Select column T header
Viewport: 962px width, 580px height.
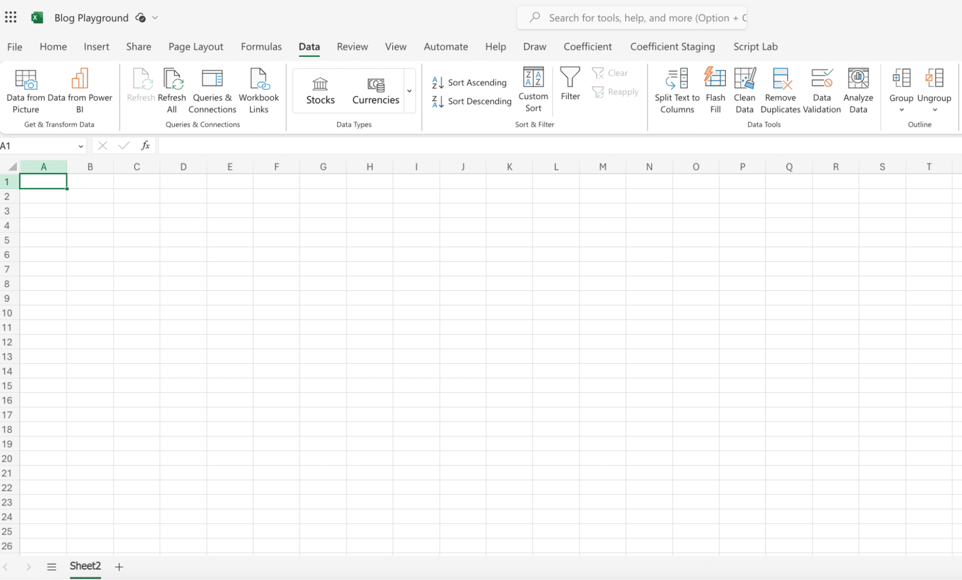(x=929, y=167)
